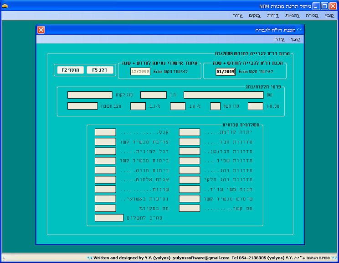Click the נסיעות באשראי field
Screen dimensions: 339x263
tap(106, 199)
